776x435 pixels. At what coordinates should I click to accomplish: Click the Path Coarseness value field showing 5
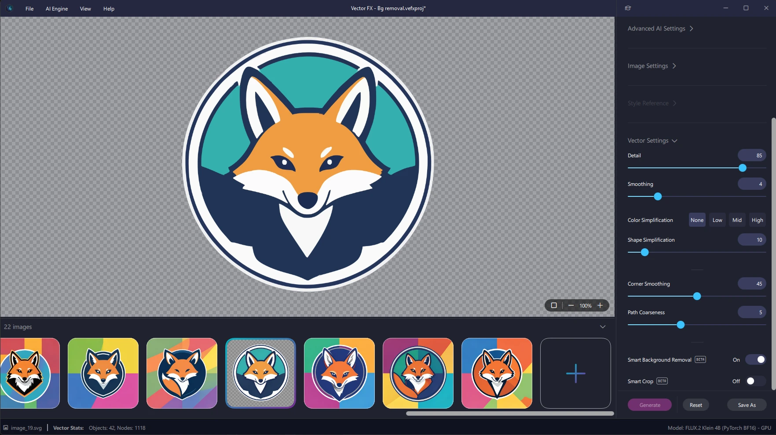pos(752,312)
